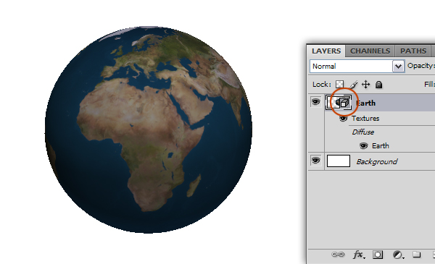Select the Diffuse texture entry
Viewport: 435px width, 264px height.
(363, 132)
